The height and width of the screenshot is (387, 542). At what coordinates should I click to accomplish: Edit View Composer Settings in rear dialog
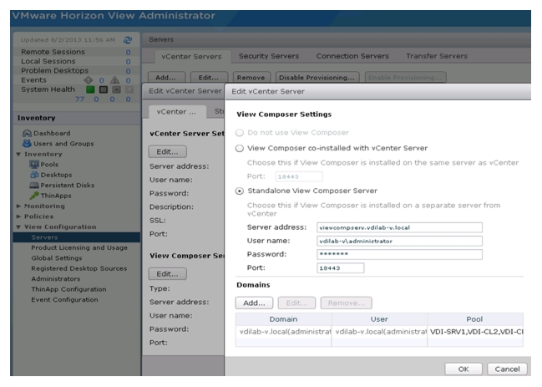pyautogui.click(x=168, y=273)
